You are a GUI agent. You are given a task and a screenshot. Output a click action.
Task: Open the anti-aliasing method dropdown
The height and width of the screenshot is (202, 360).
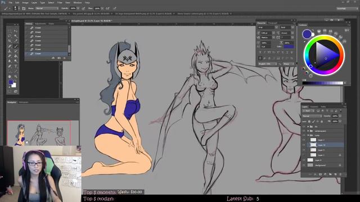coord(289,64)
